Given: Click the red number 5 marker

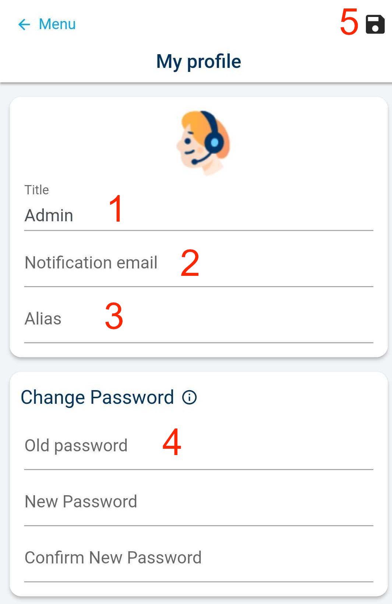Looking at the screenshot, I should point(349,22).
